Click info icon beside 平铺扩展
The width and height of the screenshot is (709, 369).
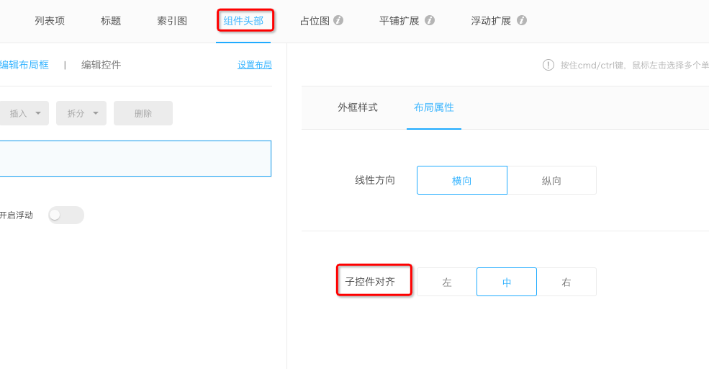coord(430,20)
